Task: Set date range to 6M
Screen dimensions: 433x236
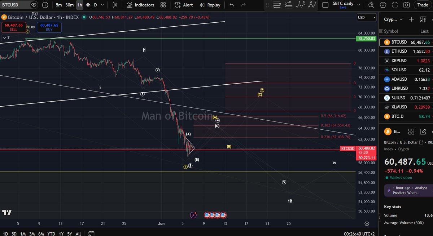Action: point(41,234)
